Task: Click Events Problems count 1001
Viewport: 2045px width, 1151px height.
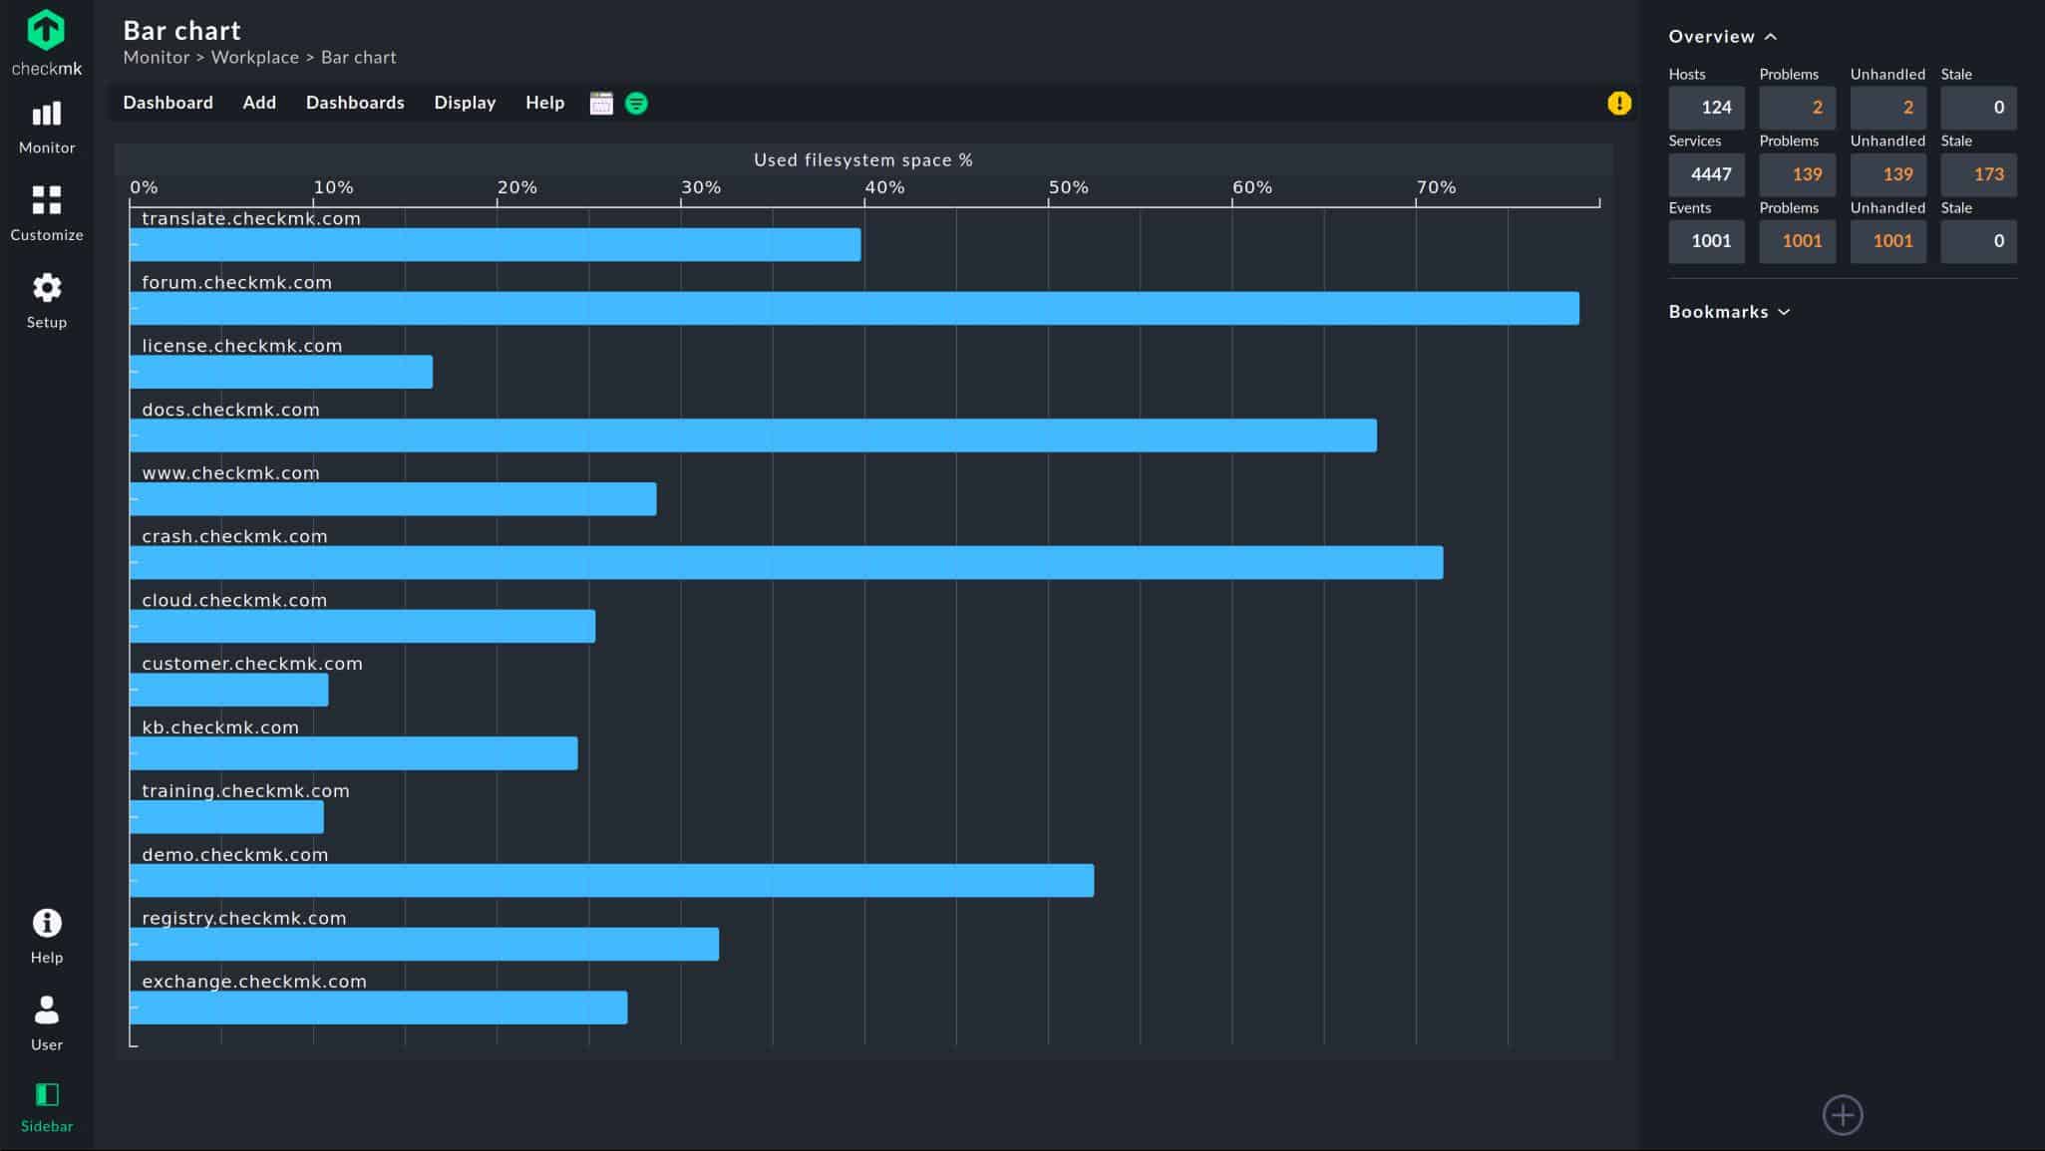Action: tap(1797, 241)
